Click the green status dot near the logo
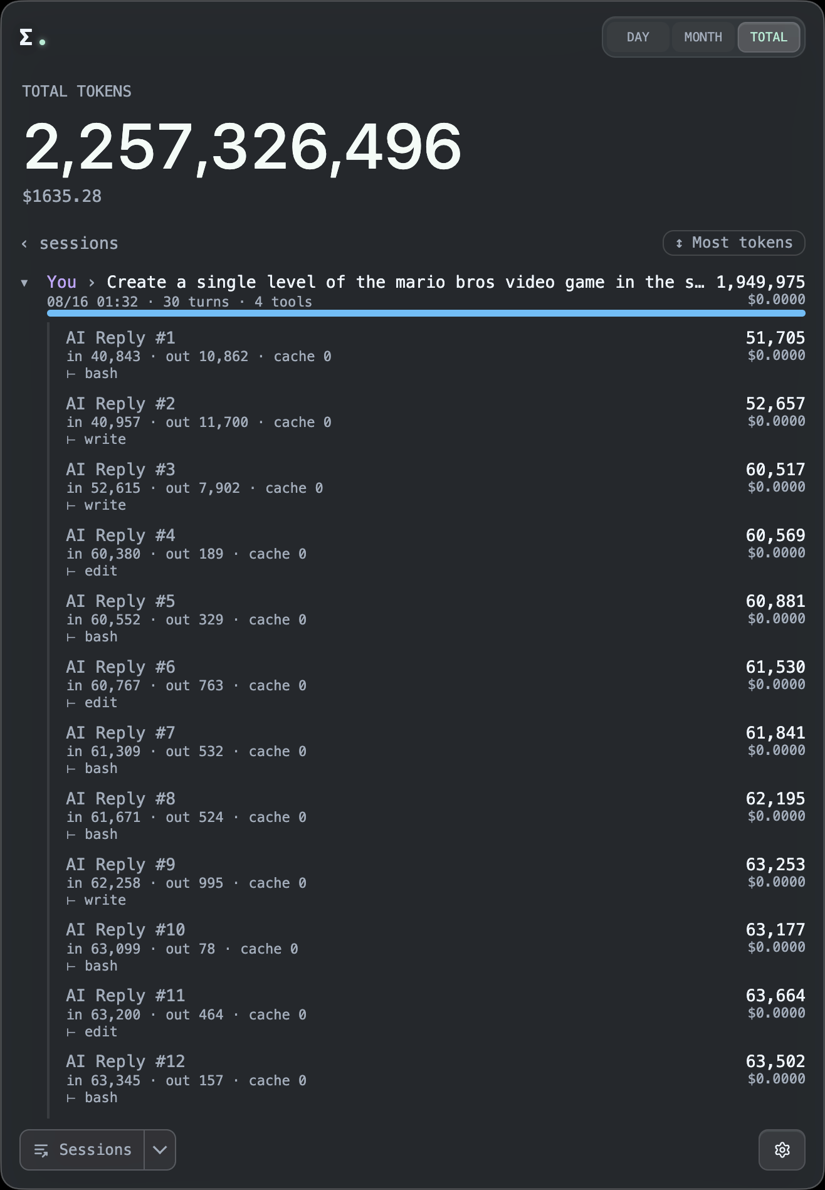The width and height of the screenshot is (825, 1190). (42, 43)
